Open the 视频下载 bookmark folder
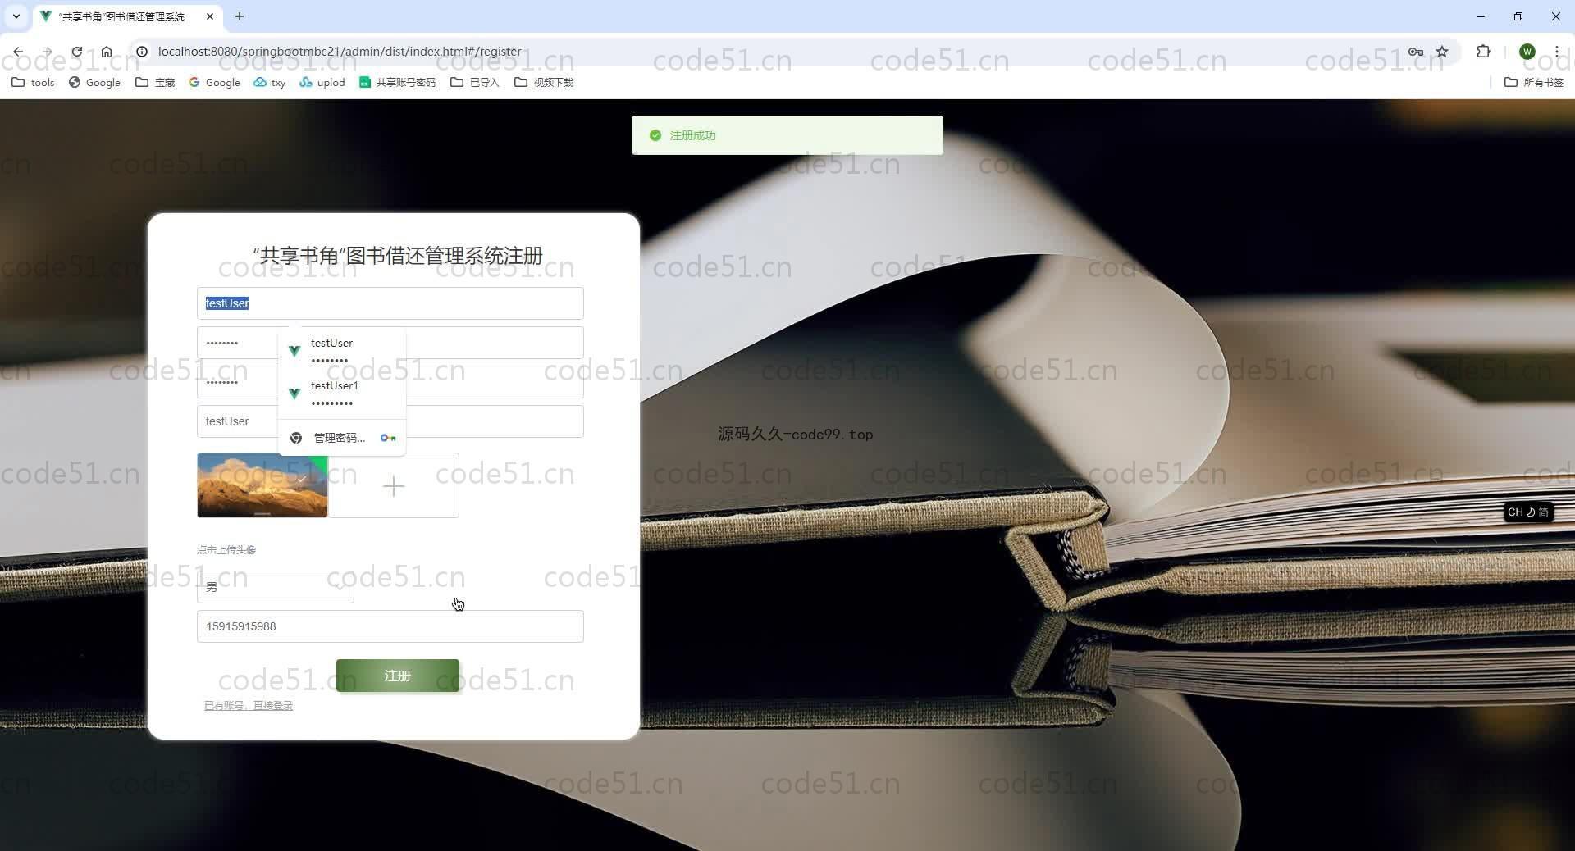 [544, 82]
